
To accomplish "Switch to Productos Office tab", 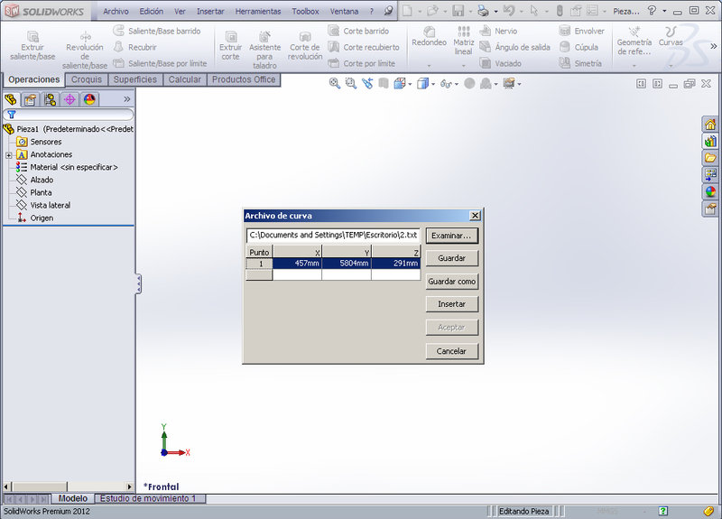I will 244,79.
